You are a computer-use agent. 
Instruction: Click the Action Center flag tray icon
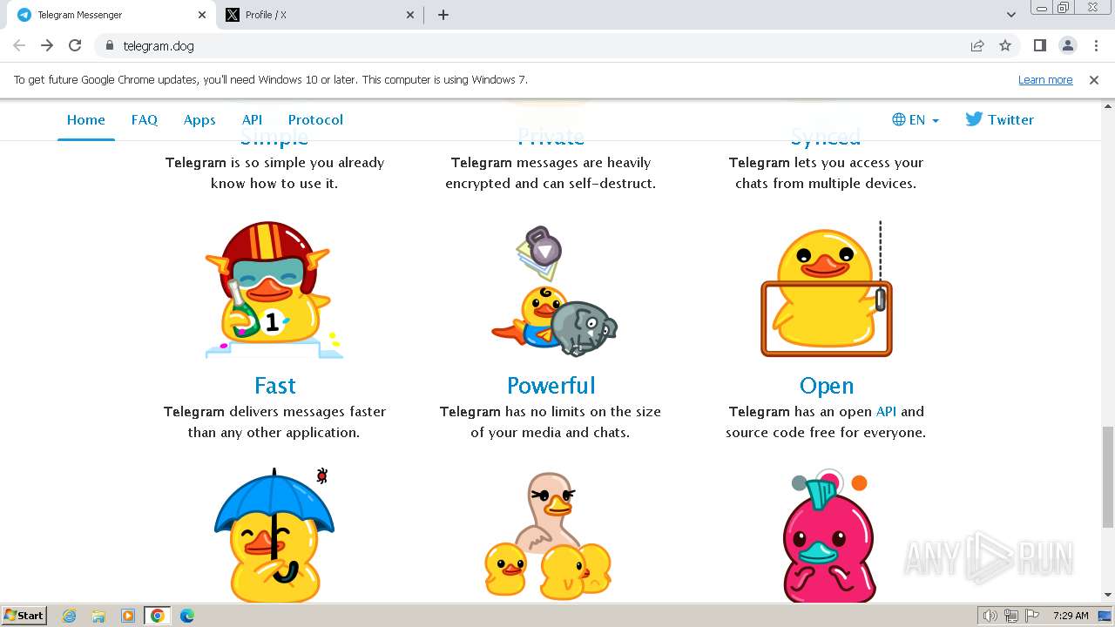[1031, 616]
